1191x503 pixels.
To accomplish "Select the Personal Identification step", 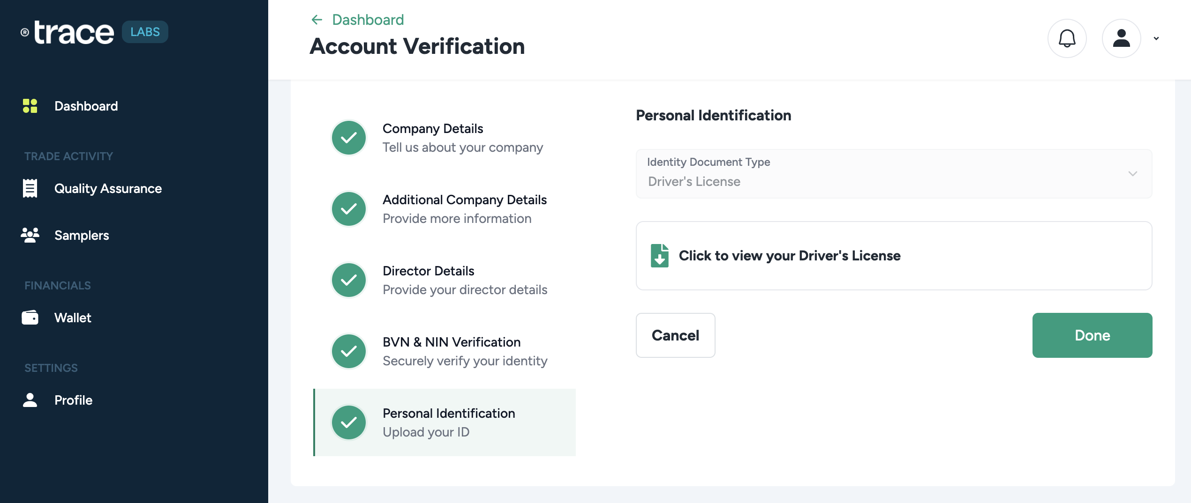I will pos(448,422).
